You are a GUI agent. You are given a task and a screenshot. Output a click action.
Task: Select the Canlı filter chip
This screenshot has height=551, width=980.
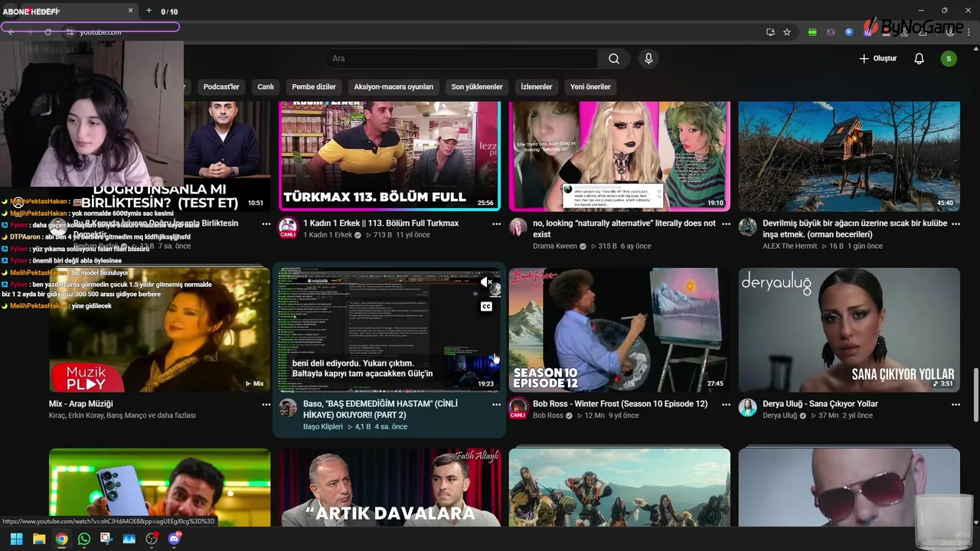pyautogui.click(x=266, y=87)
